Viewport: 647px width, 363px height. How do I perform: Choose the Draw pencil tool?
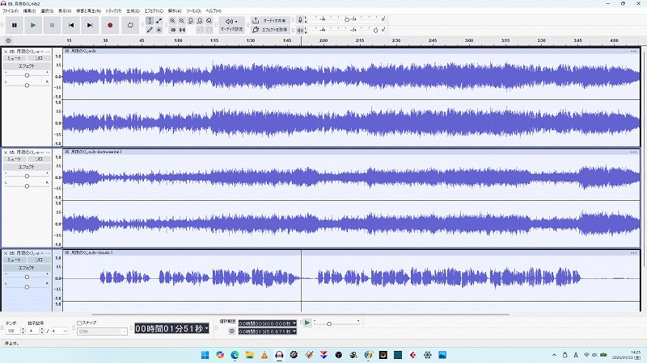click(150, 30)
